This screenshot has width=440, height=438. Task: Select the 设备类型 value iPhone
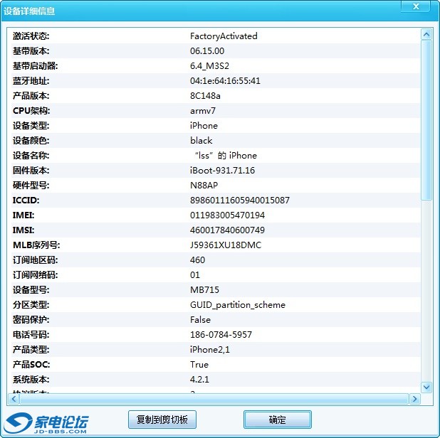[204, 126]
